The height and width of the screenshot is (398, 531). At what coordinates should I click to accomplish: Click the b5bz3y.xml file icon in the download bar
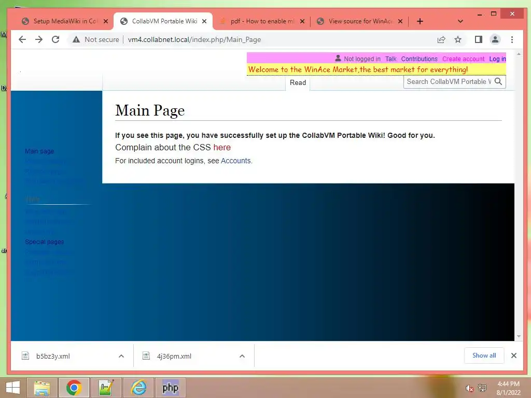pos(25,356)
